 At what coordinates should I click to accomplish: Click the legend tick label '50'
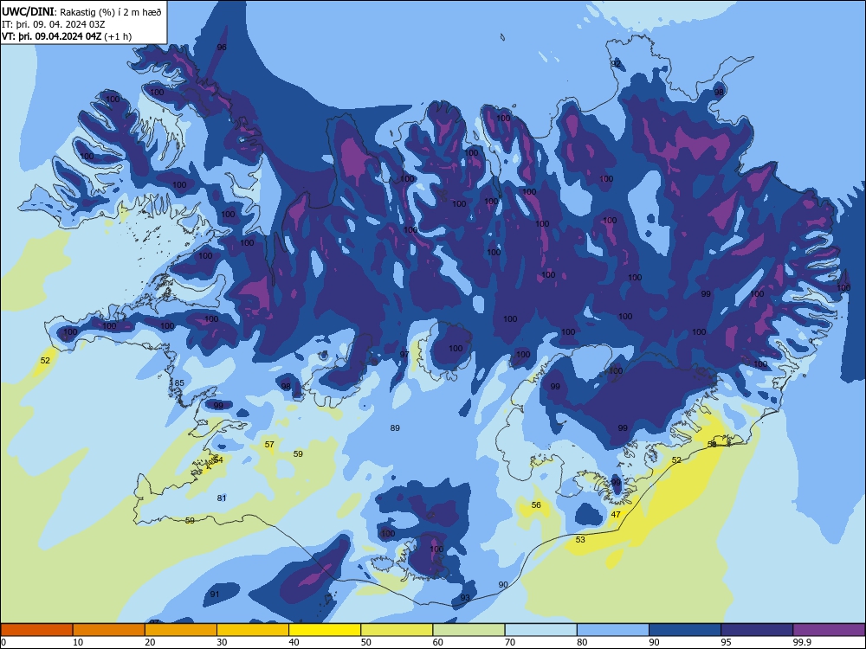366,642
